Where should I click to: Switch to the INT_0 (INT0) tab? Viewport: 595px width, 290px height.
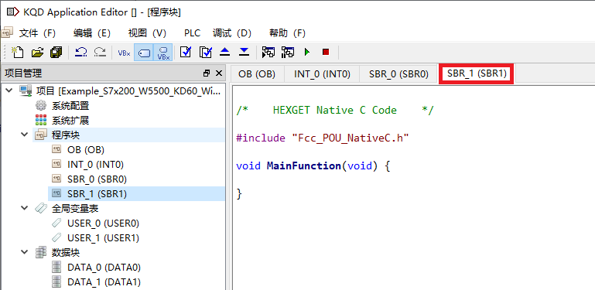pos(322,74)
